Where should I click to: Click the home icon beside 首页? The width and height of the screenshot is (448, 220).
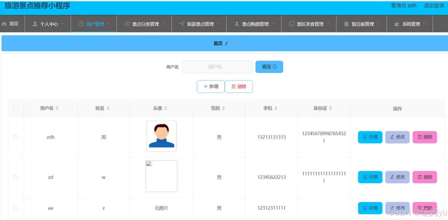4,24
